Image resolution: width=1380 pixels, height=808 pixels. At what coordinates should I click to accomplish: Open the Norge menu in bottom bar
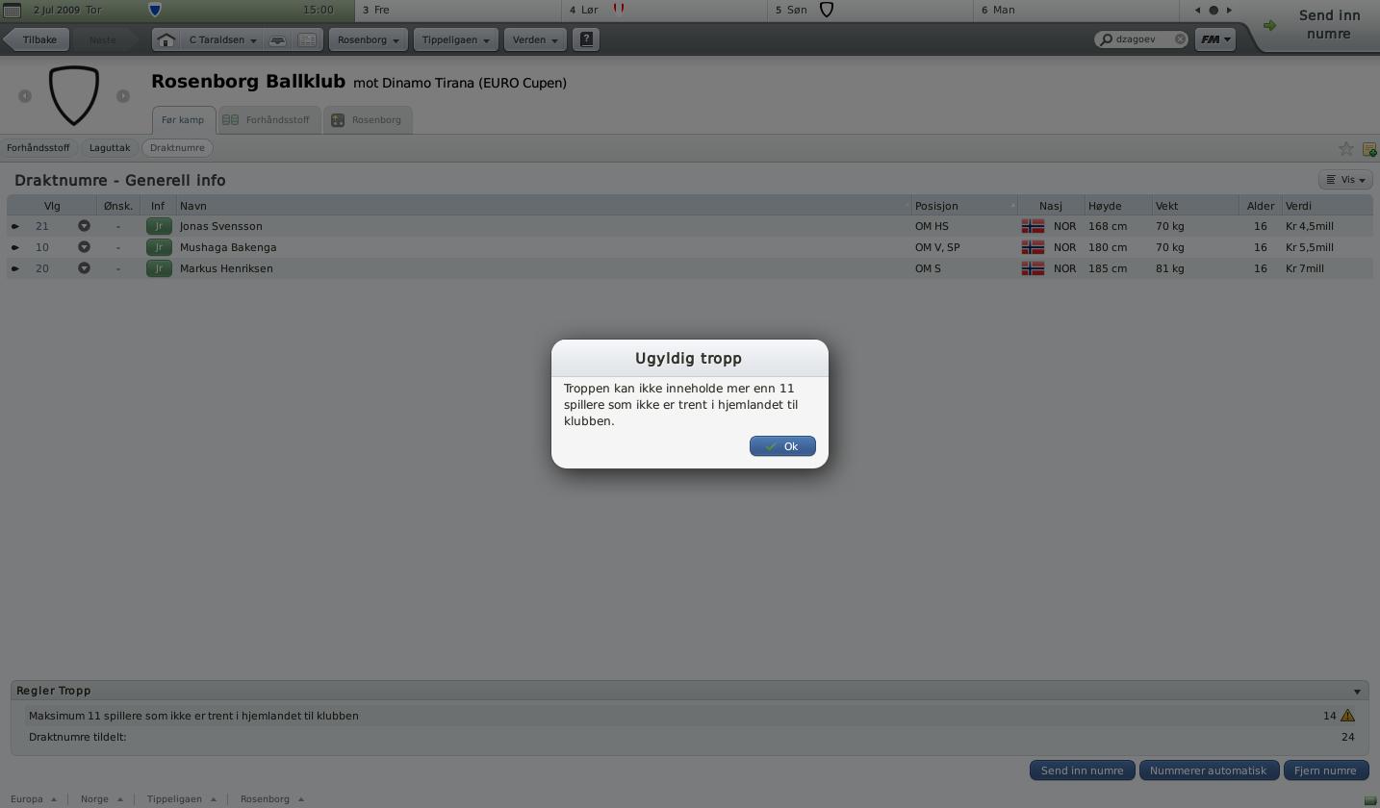coord(101,799)
